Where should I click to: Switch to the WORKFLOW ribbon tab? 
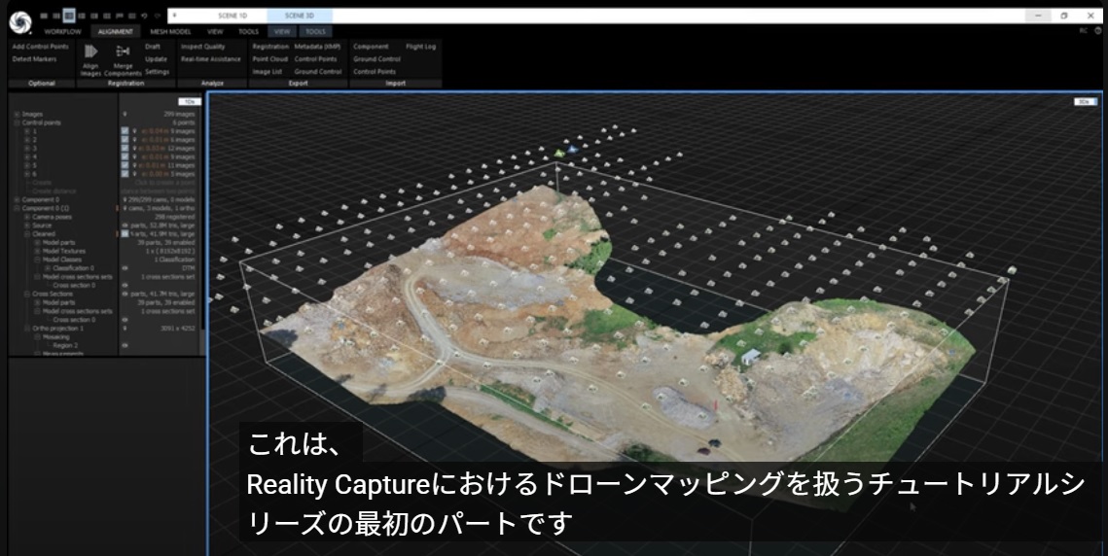pos(62,31)
